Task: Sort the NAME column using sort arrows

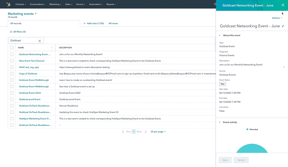Action: point(52,47)
